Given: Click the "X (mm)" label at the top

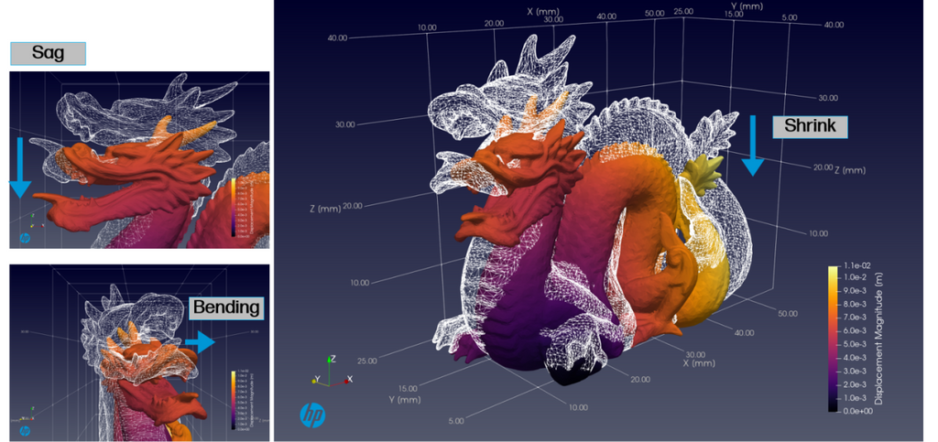Looking at the screenshot, I should [542, 11].
